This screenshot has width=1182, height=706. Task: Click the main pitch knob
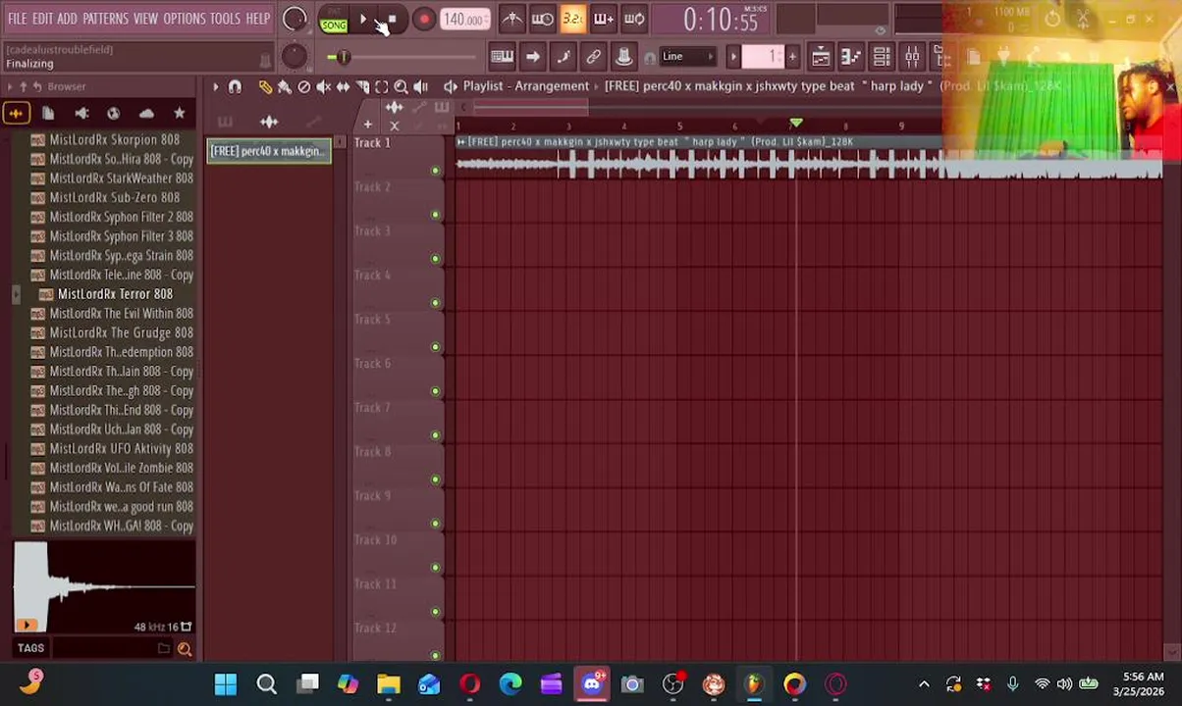point(294,56)
